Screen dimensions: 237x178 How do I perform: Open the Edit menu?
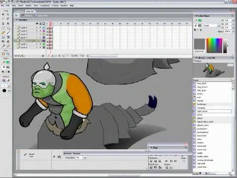tap(8, 5)
